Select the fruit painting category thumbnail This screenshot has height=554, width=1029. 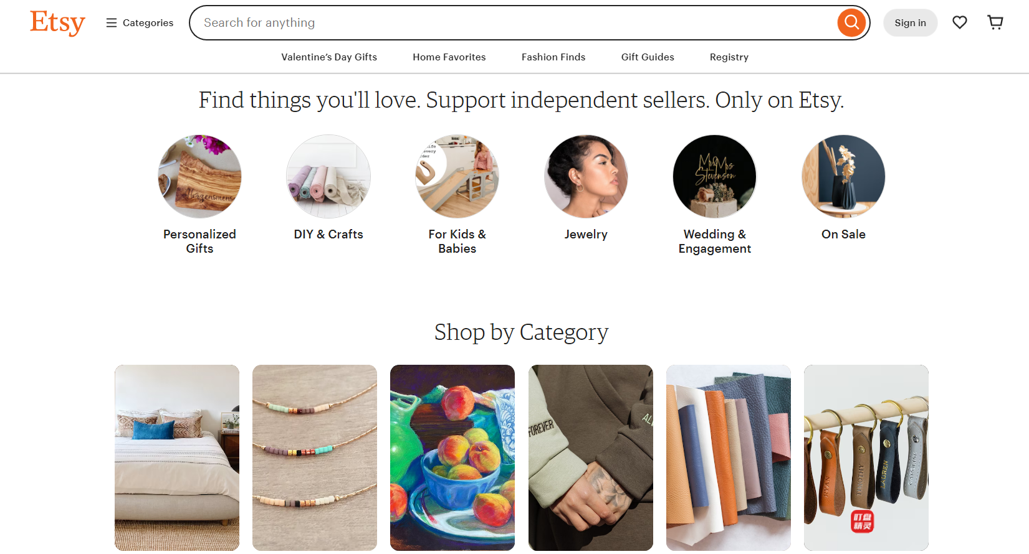point(452,458)
